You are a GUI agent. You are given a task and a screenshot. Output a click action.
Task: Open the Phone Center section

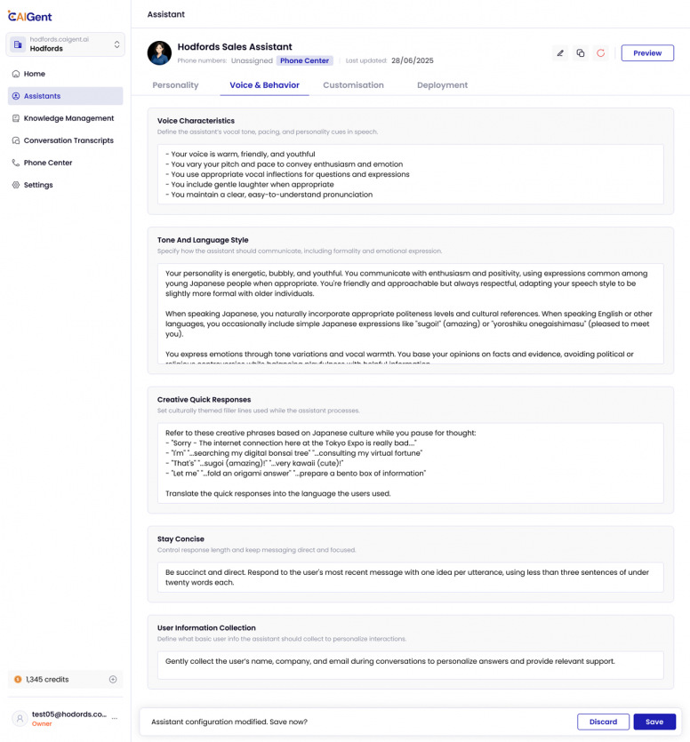pyautogui.click(x=48, y=163)
